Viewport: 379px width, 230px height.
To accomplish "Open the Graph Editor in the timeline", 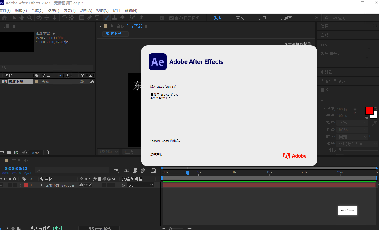I will click(153, 170).
